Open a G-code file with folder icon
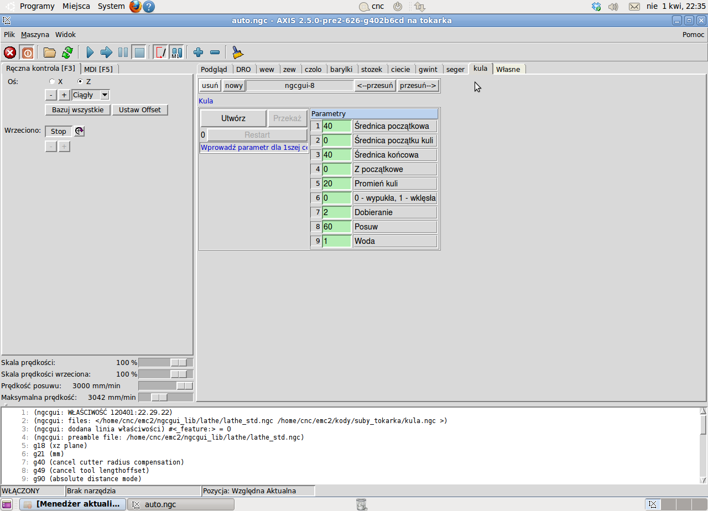708x511 pixels. point(50,53)
